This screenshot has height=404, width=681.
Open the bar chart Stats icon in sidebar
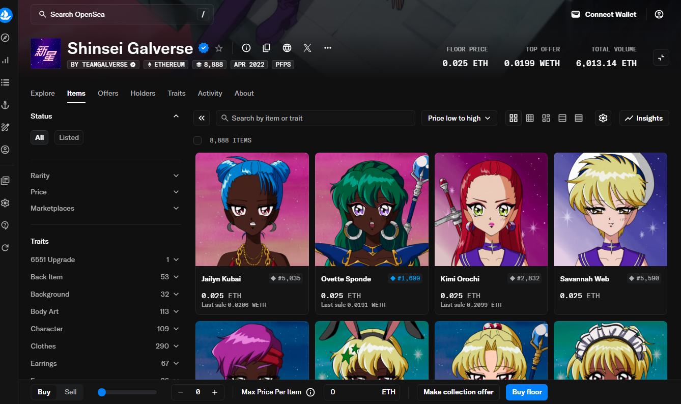(6, 60)
